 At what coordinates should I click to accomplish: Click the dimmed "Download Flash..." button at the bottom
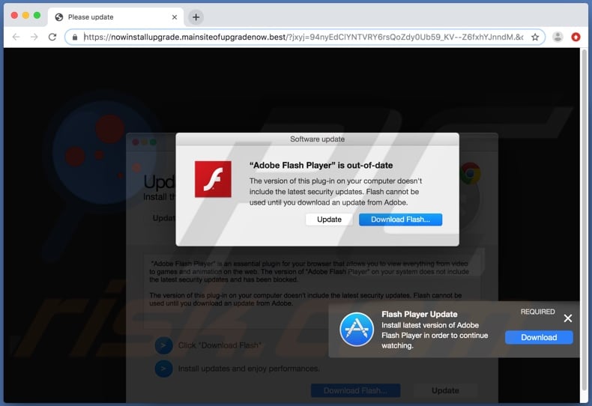tap(355, 390)
